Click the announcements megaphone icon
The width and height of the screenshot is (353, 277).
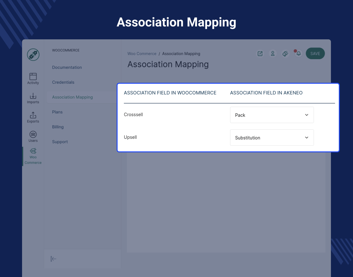pos(286,54)
